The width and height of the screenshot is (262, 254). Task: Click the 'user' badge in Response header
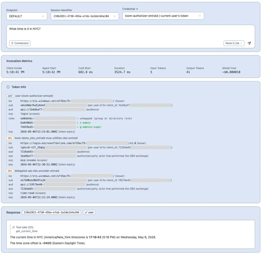(89, 212)
